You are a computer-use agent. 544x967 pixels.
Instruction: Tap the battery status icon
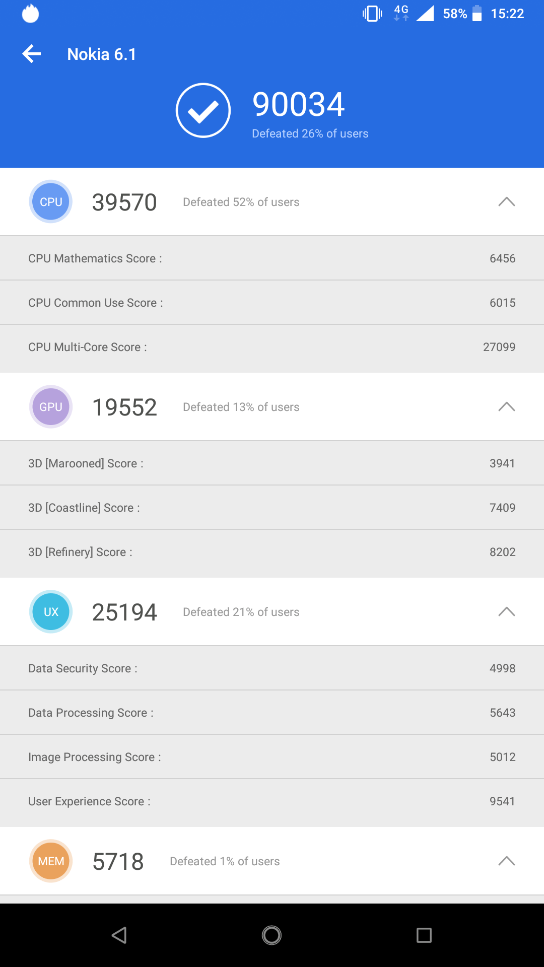[x=477, y=14]
